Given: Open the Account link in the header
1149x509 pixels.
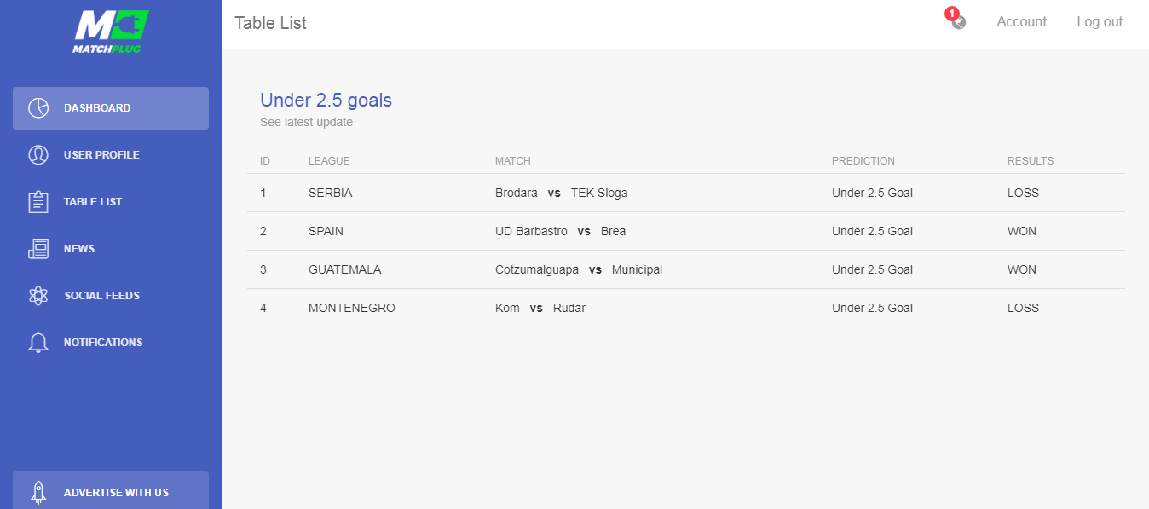Looking at the screenshot, I should coord(1021,22).
